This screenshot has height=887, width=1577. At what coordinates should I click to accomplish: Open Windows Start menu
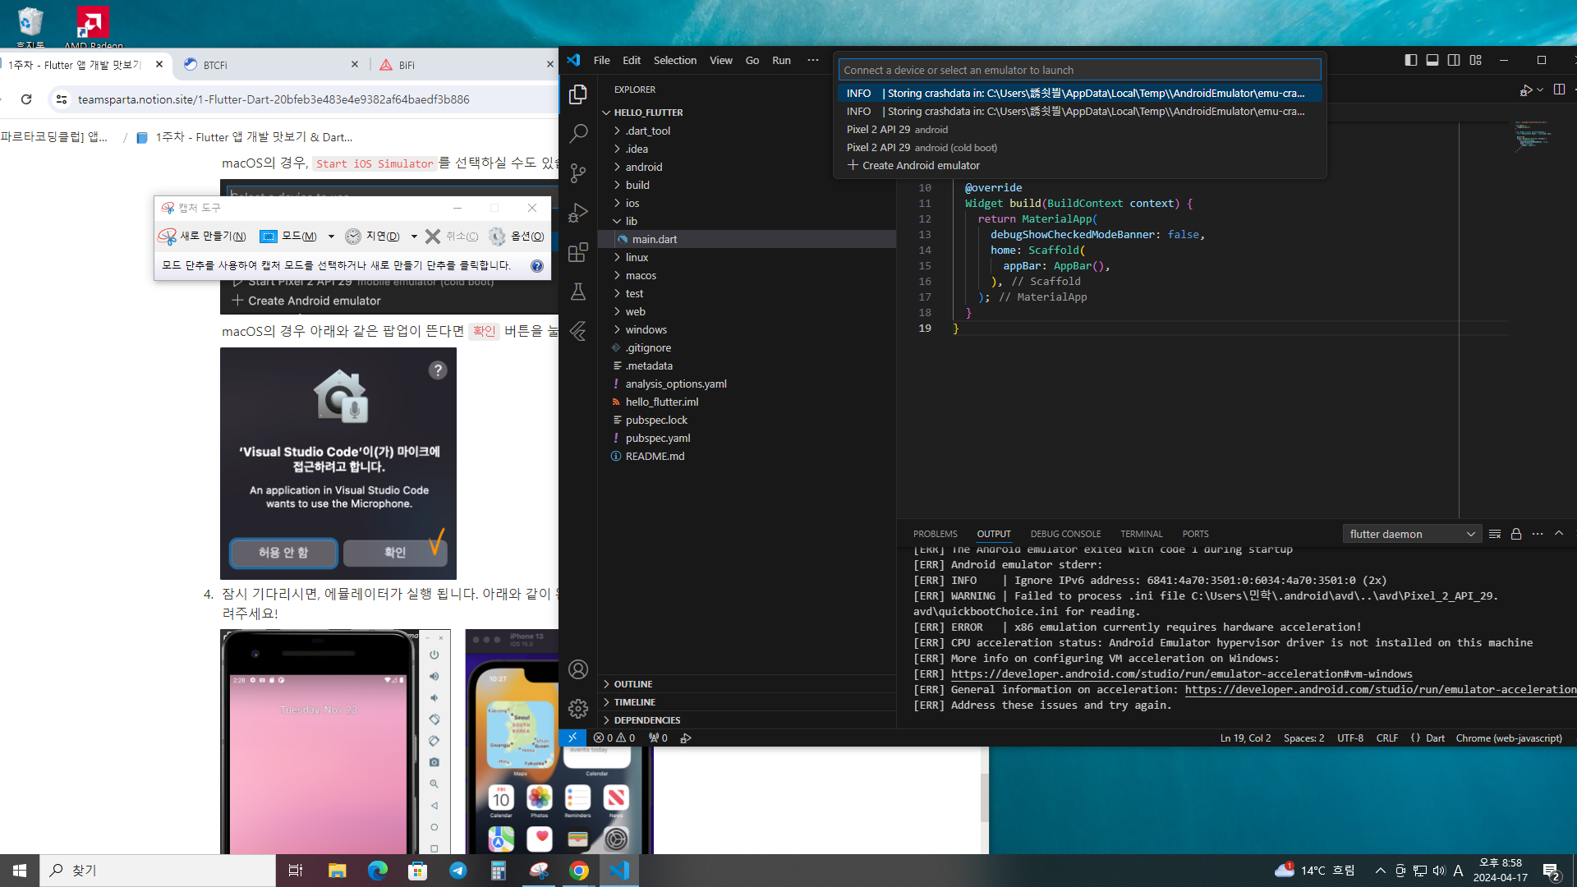point(20,871)
